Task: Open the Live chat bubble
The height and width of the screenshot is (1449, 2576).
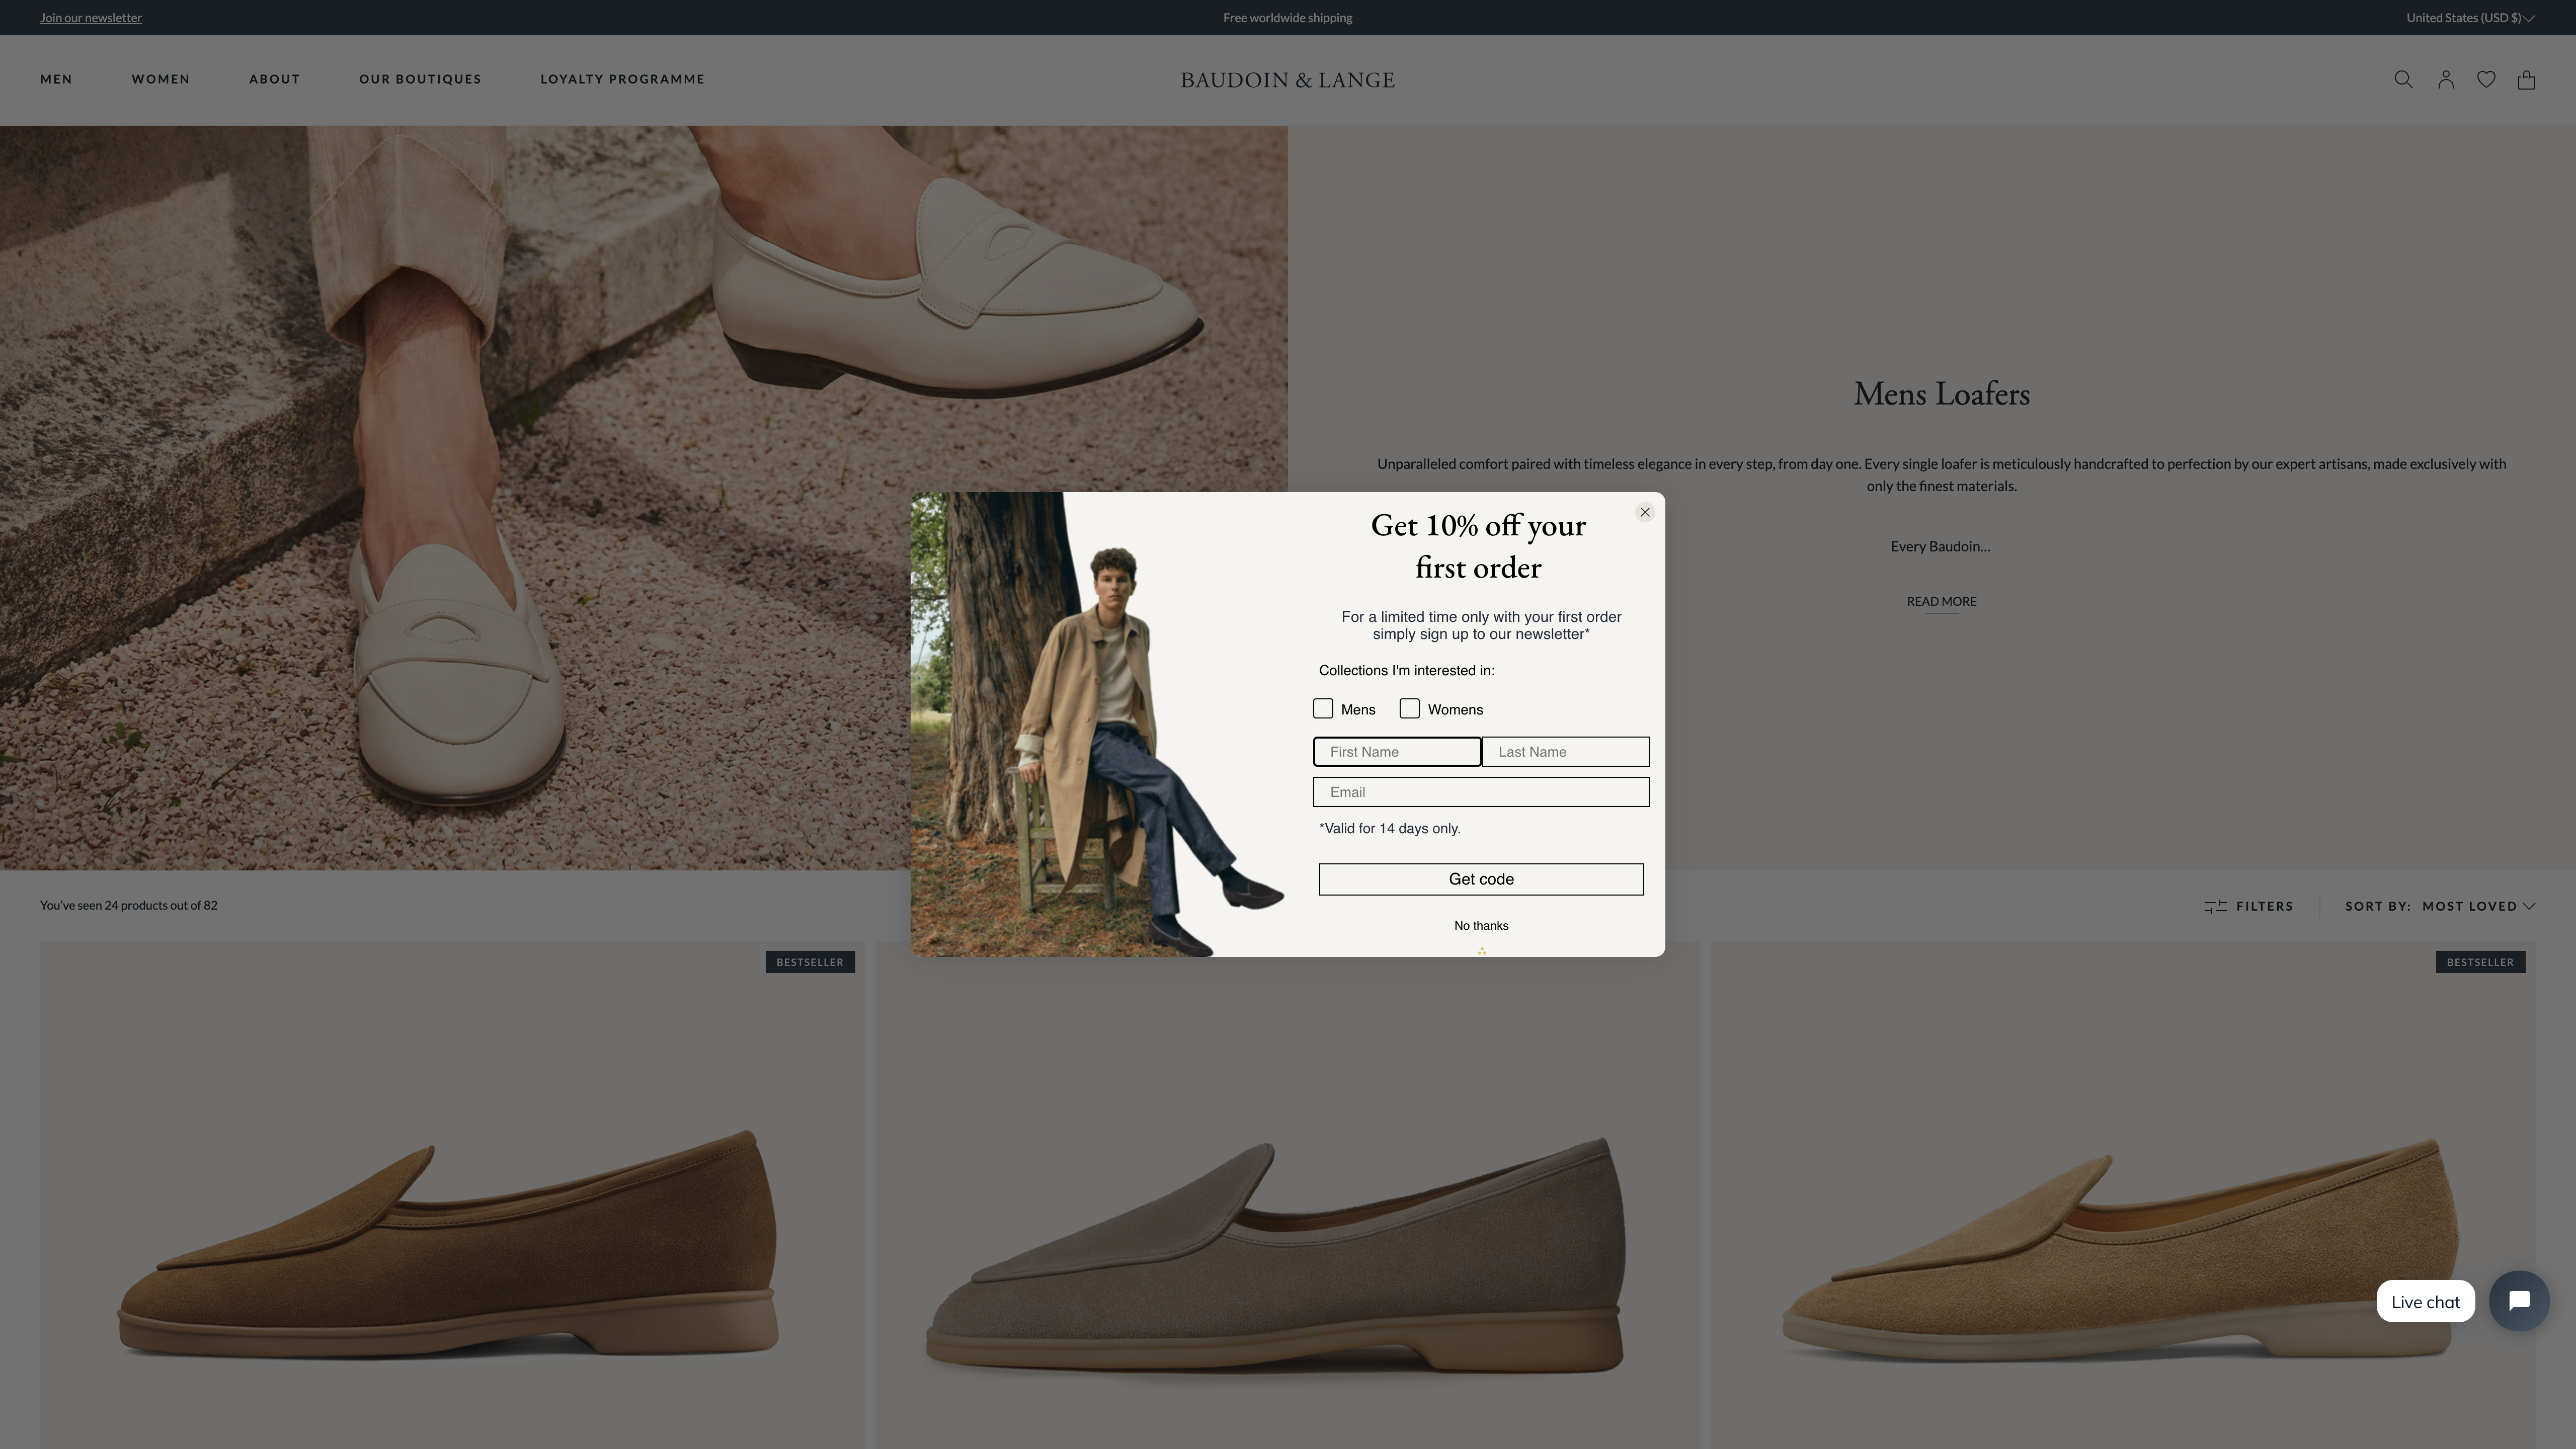Action: point(2518,1301)
